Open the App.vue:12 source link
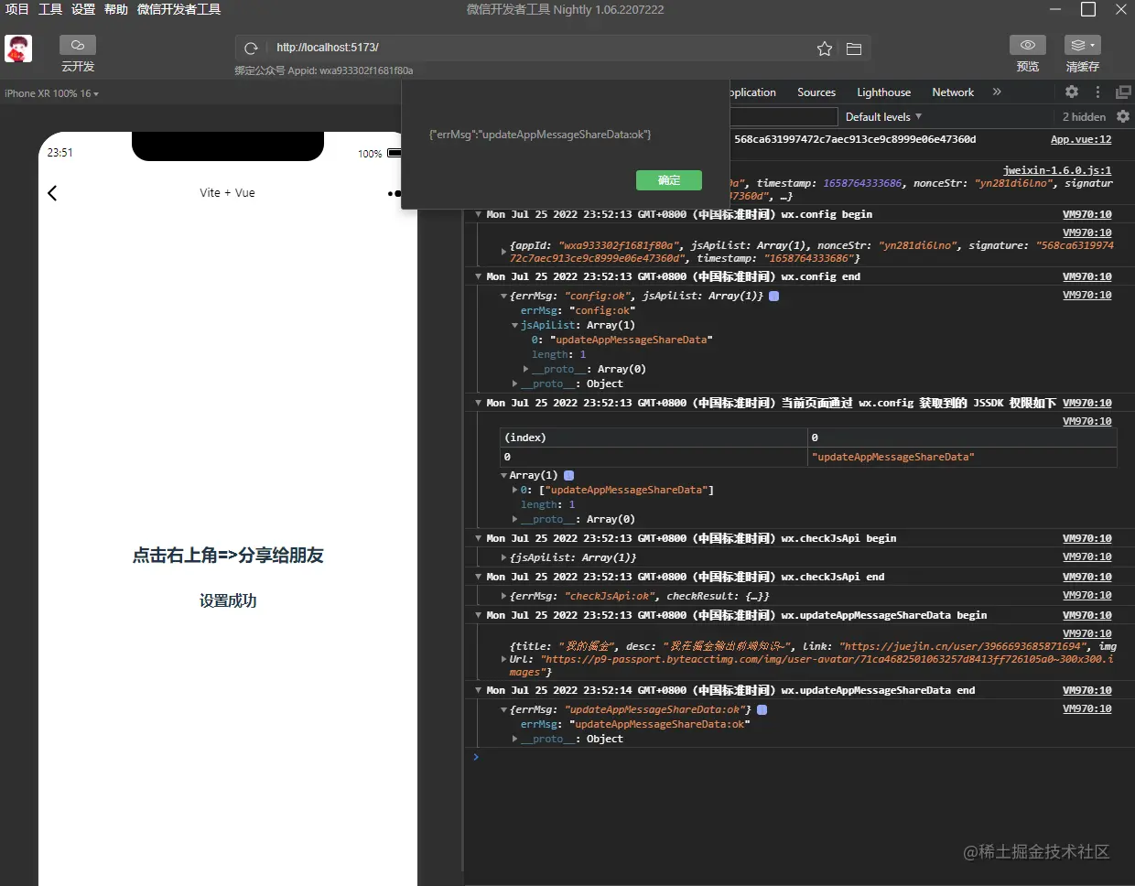Viewport: 1135px width, 886px height. 1081,139
